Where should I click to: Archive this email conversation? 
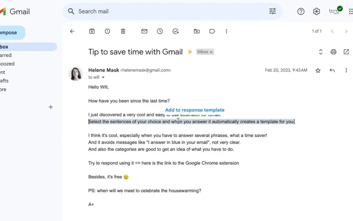click(x=92, y=31)
